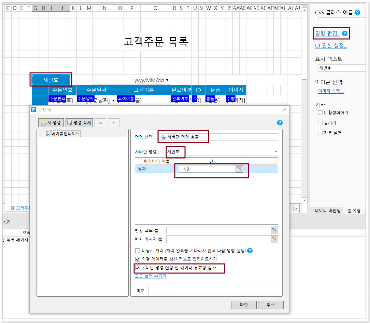Click the move command up arrow

(100, 123)
